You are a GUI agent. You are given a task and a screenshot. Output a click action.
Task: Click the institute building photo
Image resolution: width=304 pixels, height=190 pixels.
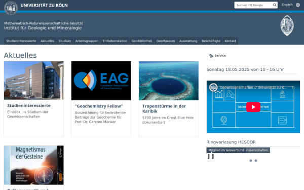click(x=34, y=81)
